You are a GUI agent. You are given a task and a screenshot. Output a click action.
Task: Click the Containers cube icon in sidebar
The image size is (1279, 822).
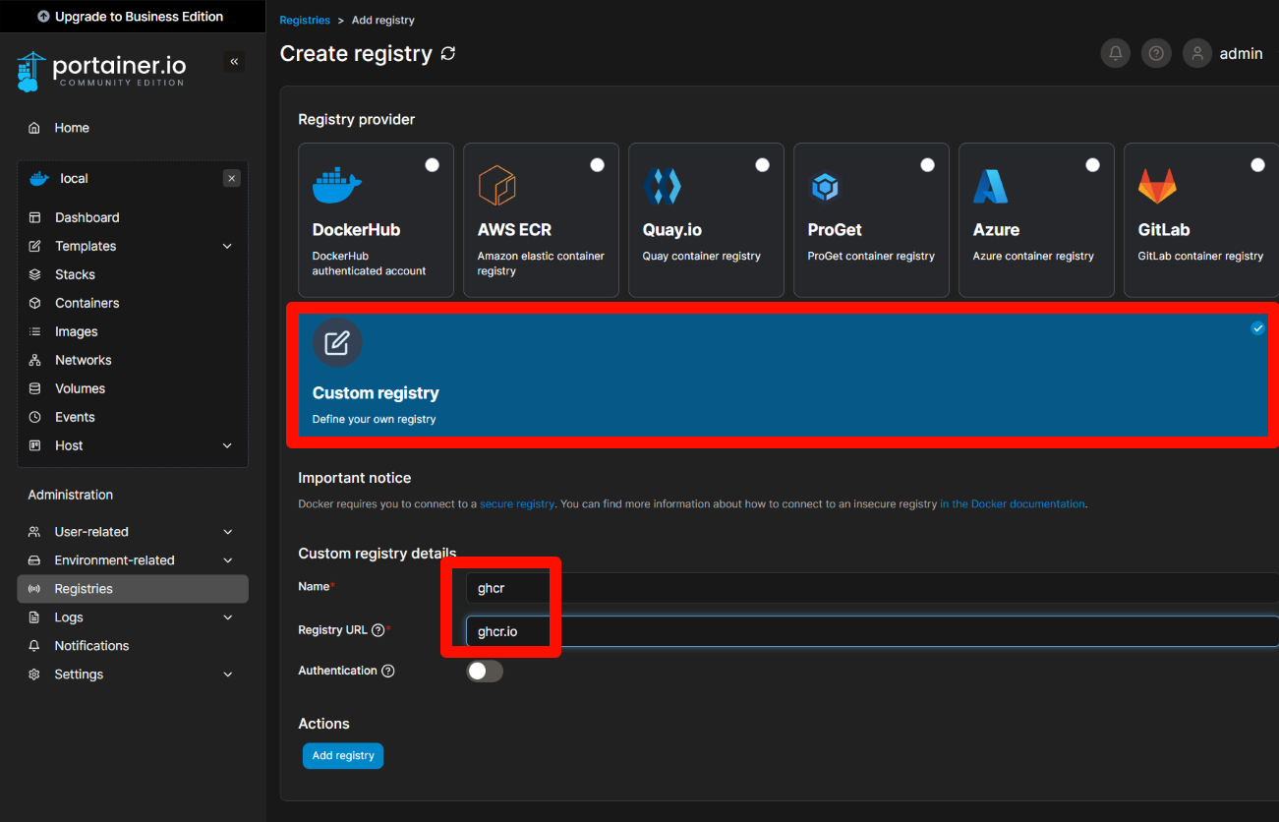click(34, 303)
